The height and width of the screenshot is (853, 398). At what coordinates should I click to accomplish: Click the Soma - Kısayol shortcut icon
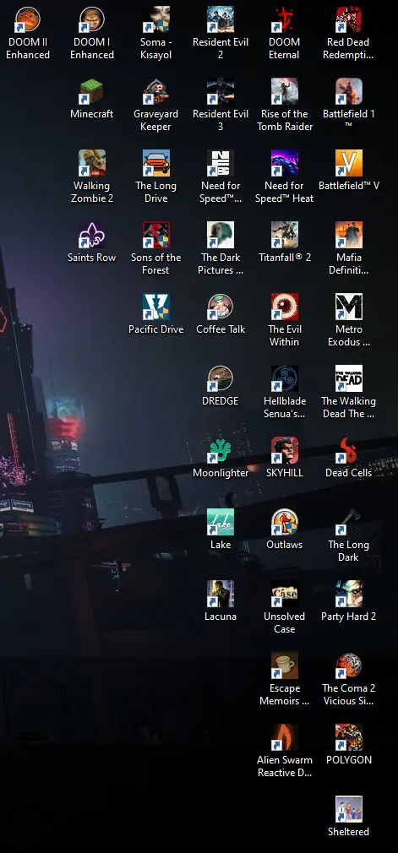coord(156,20)
